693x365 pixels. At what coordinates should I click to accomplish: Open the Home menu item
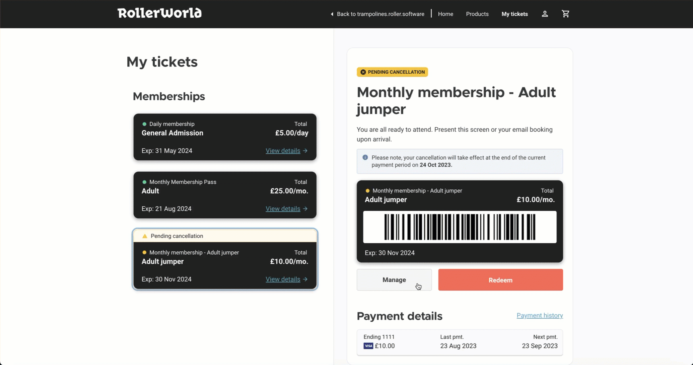[446, 14]
